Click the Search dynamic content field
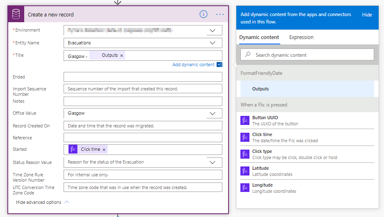Viewport: 384px width, 217px height. click(312, 55)
